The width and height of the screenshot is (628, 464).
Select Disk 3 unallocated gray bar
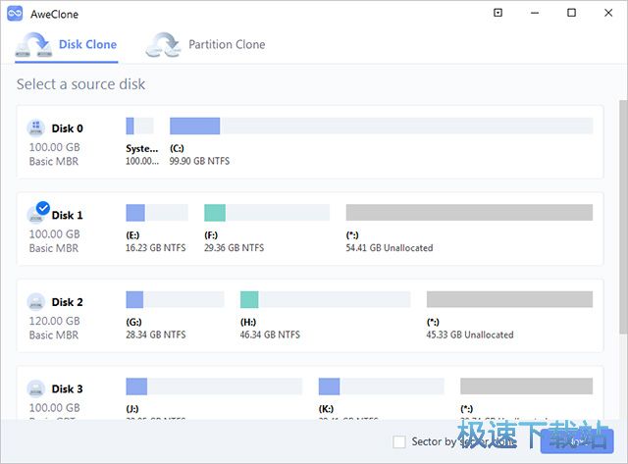[527, 387]
